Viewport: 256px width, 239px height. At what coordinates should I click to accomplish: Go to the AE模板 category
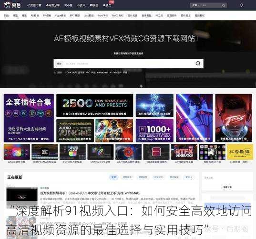[x=35, y=16]
